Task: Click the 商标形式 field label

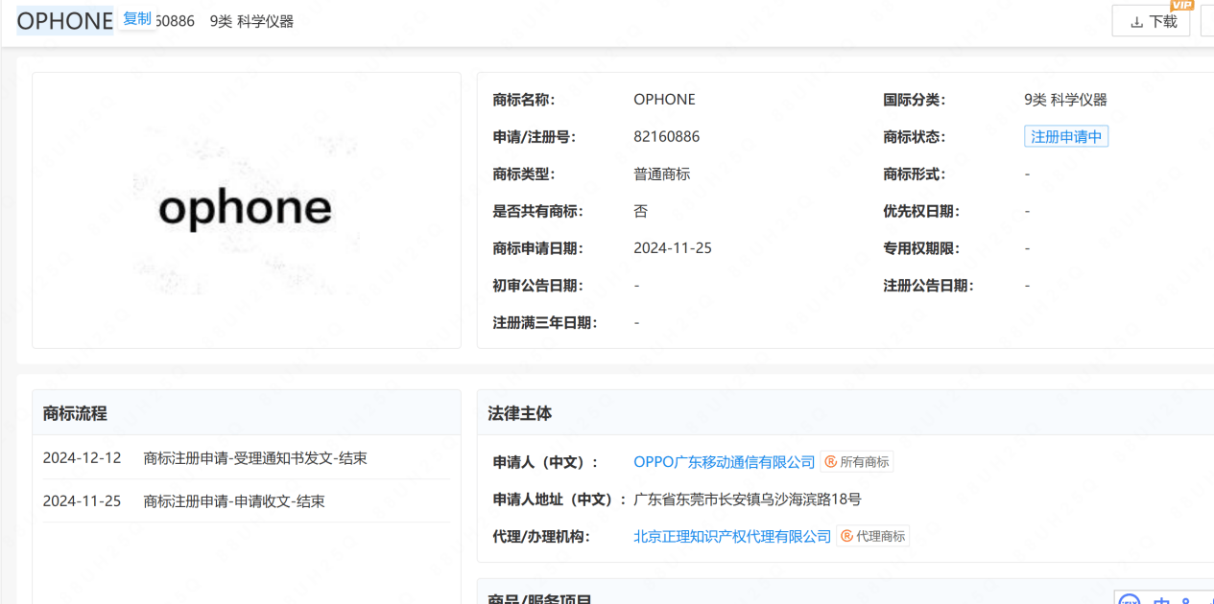Action: pyautogui.click(x=915, y=174)
